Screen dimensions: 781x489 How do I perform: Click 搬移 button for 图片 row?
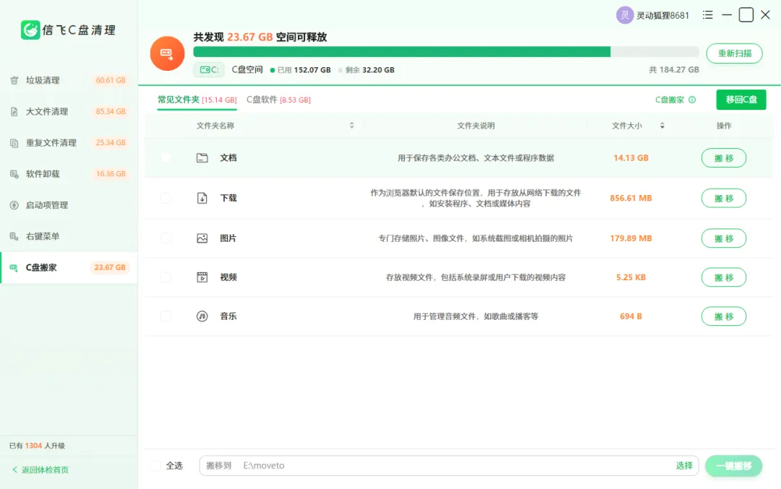tap(724, 238)
